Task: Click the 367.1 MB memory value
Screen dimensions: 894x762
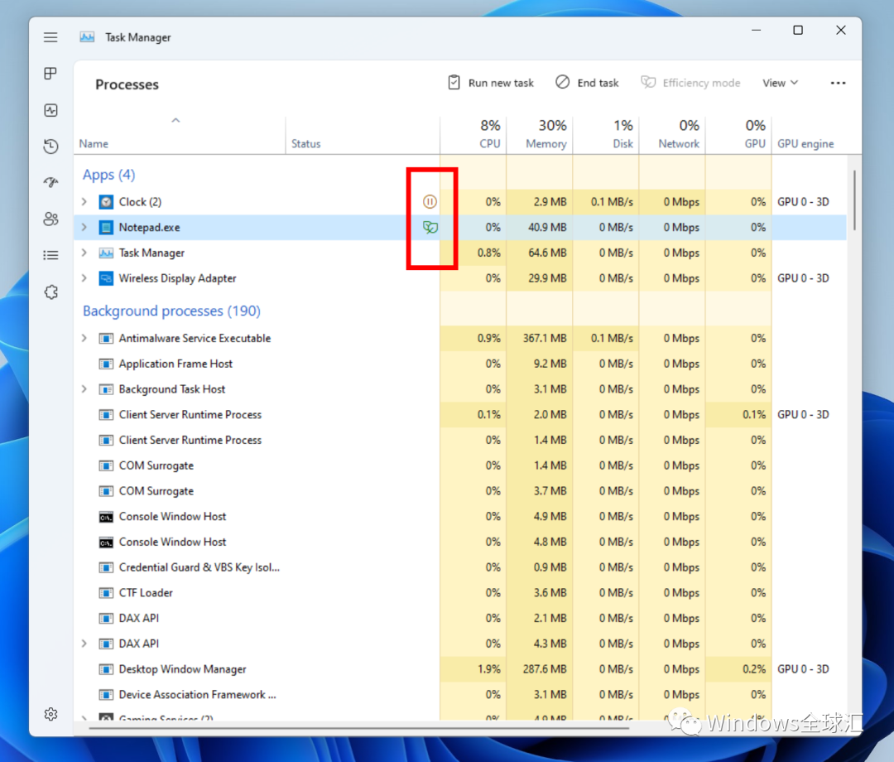Action: pyautogui.click(x=545, y=338)
